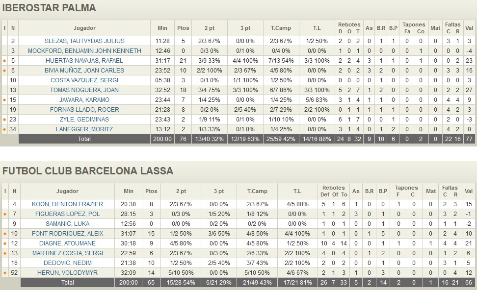This screenshot has width=477, height=290.
Task: Click Val column header in Iberostar Palma table
Action: 469,28
